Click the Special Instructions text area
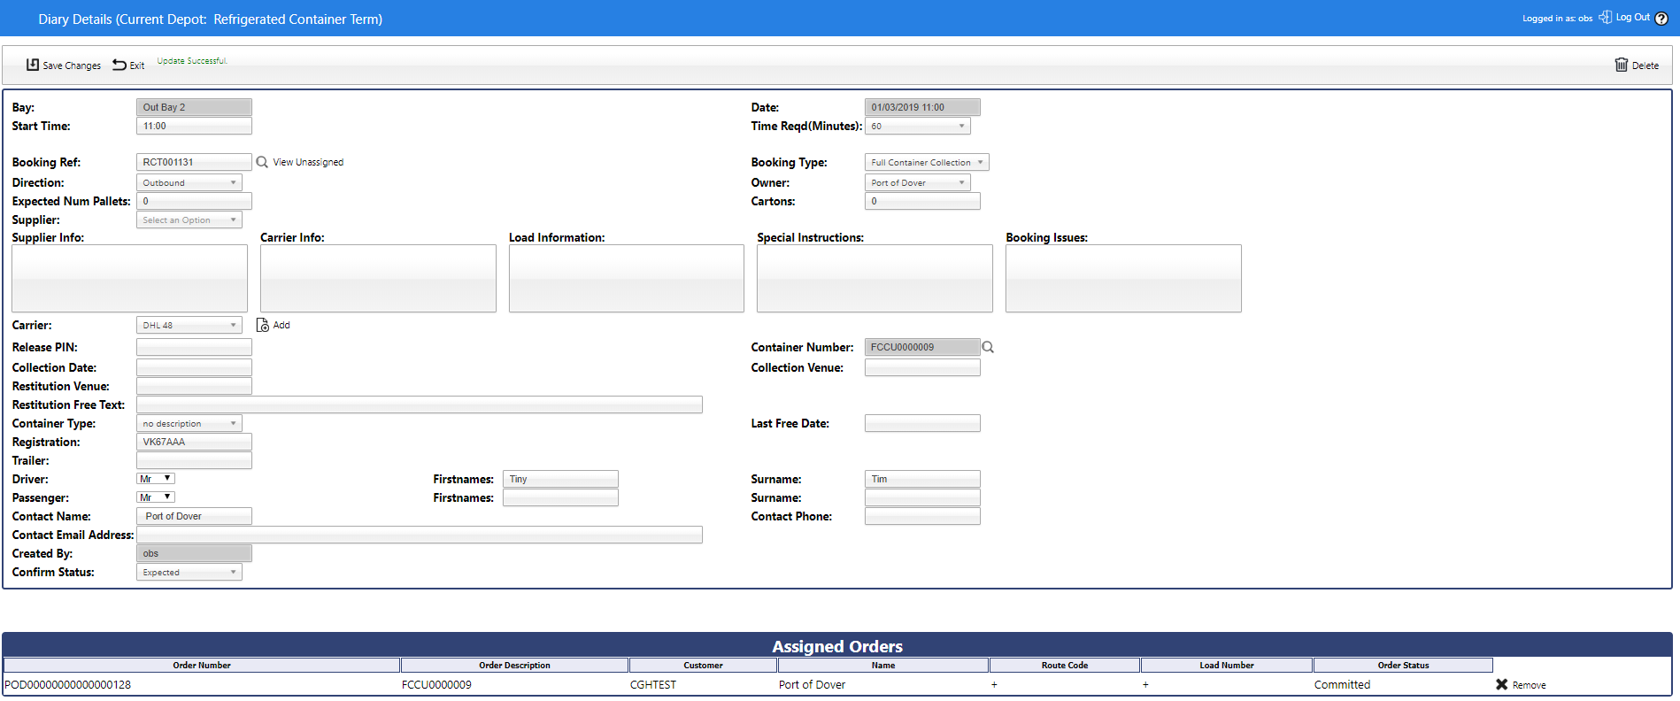1680x701 pixels. click(875, 278)
